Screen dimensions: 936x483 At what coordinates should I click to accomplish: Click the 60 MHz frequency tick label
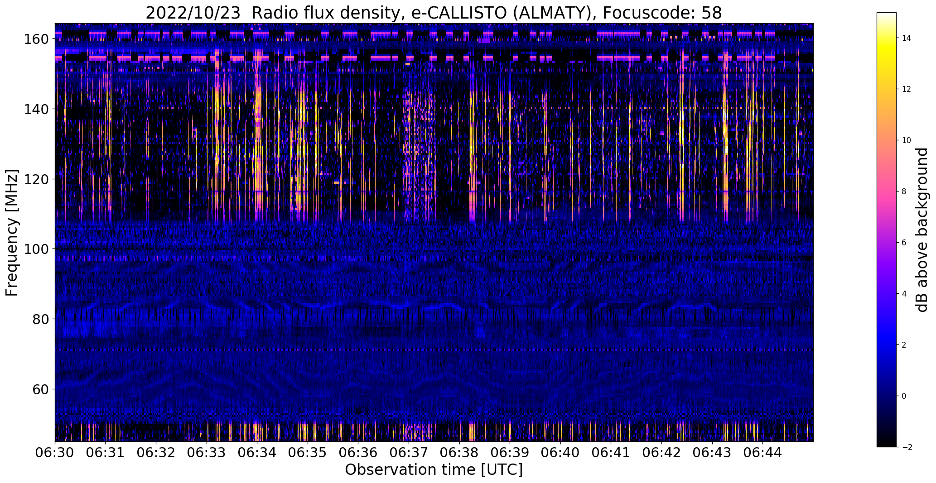click(x=40, y=389)
